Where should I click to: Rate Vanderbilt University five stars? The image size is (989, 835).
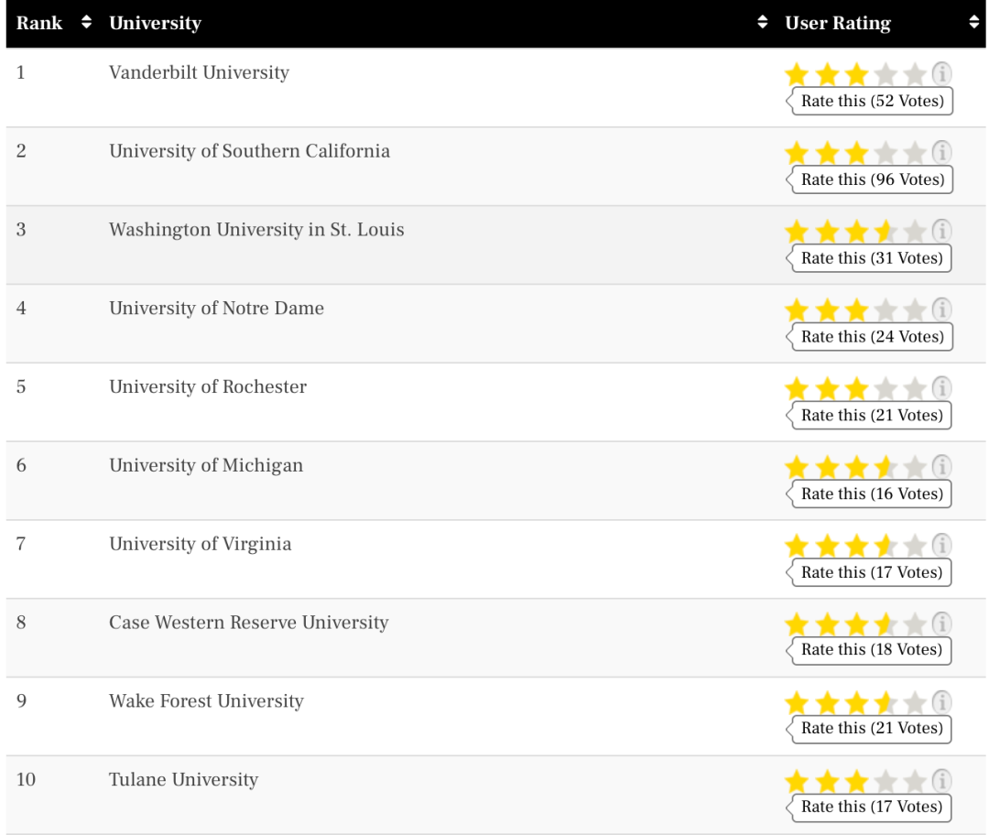click(x=915, y=74)
